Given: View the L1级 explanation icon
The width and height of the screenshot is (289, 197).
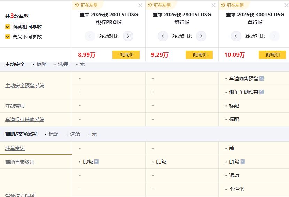Looking at the screenshot, I should 242,162.
